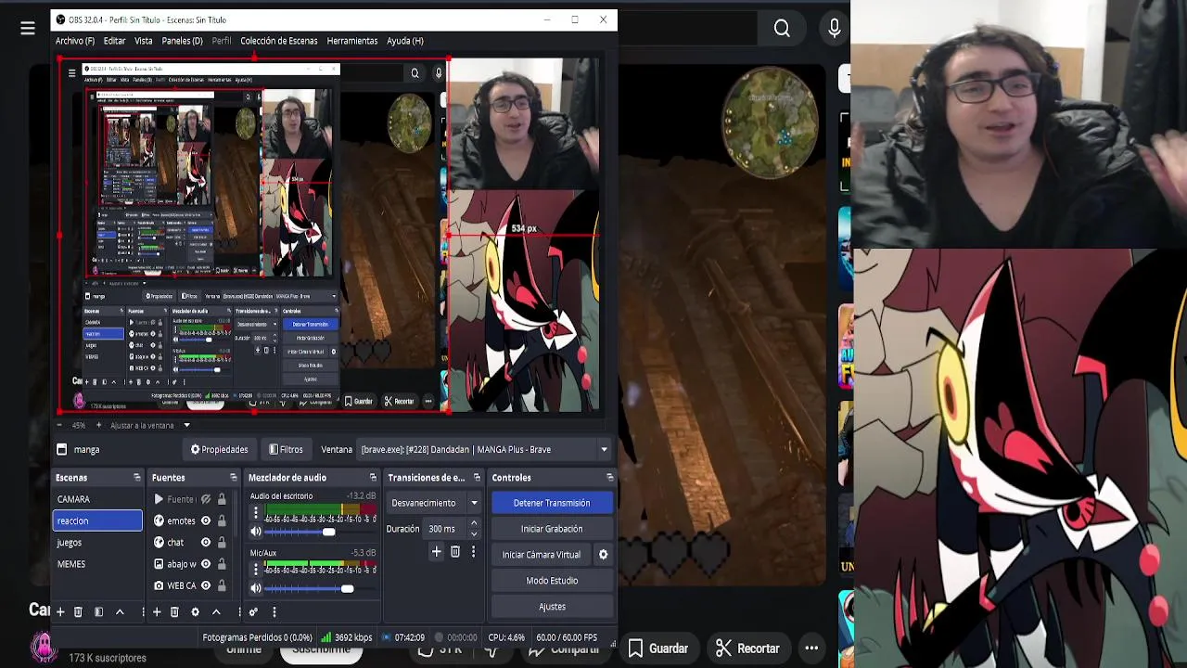The width and height of the screenshot is (1187, 668).
Task: Open audio mixer menu three-dots icon
Action: 274,612
